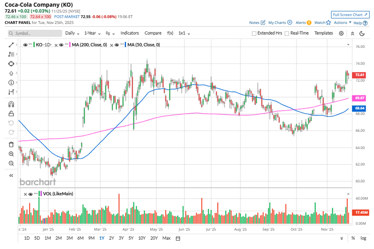Click the trash delete drawings icon
Screen dimensions: 374x249
11,145
